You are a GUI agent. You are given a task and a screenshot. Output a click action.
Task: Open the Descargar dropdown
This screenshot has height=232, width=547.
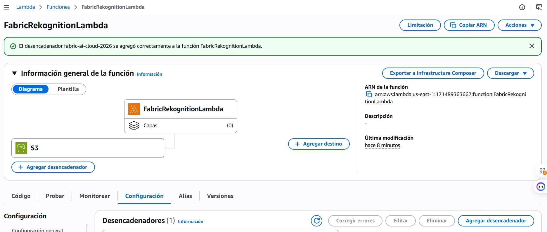pyautogui.click(x=510, y=73)
